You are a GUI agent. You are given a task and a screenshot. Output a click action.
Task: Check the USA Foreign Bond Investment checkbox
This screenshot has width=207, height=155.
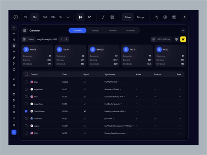26,133
